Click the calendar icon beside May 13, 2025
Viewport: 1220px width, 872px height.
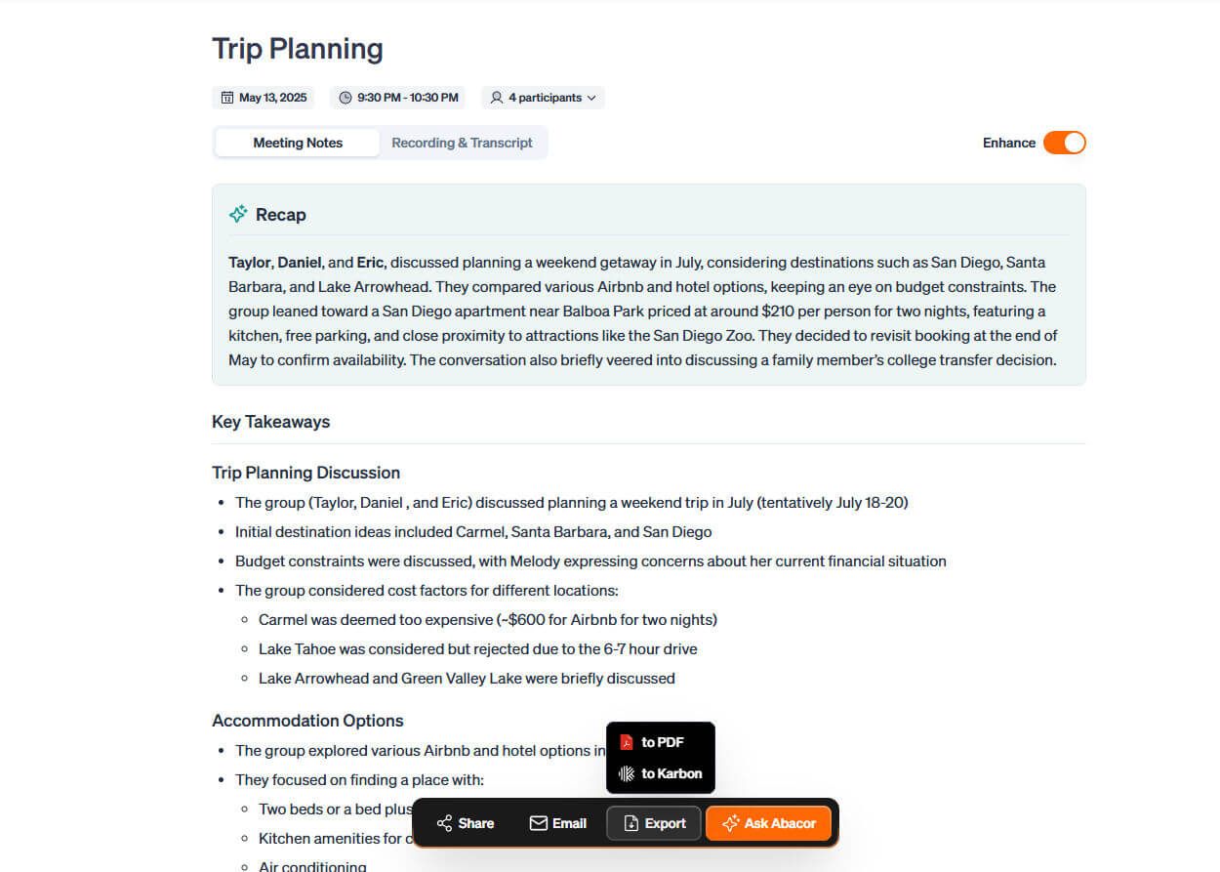(x=227, y=98)
